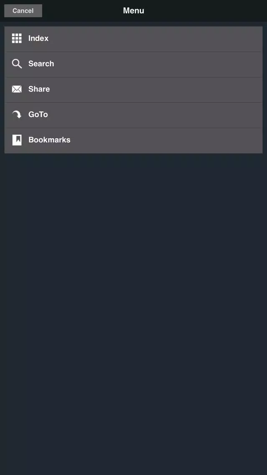This screenshot has height=475, width=267.
Task: Select the Share menu entry
Action: [134, 89]
